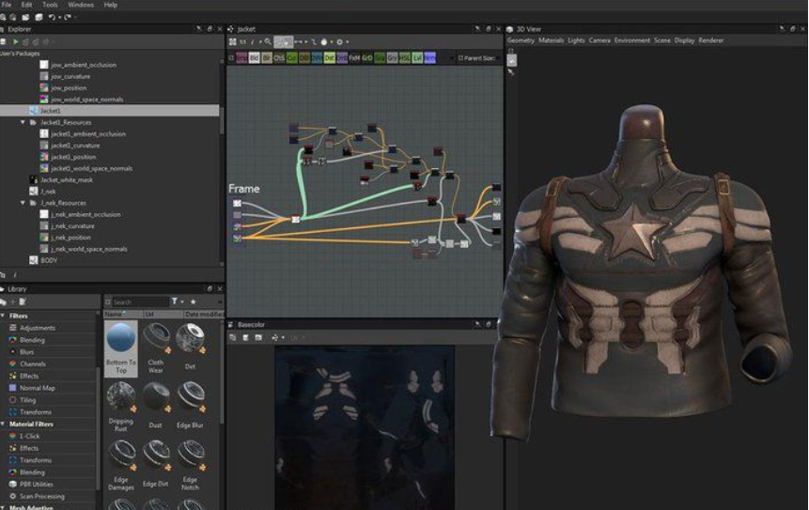Viewport: 809px width, 510px height.
Task: Select the Jacket1 graph in Explorer
Action: [x=109, y=110]
